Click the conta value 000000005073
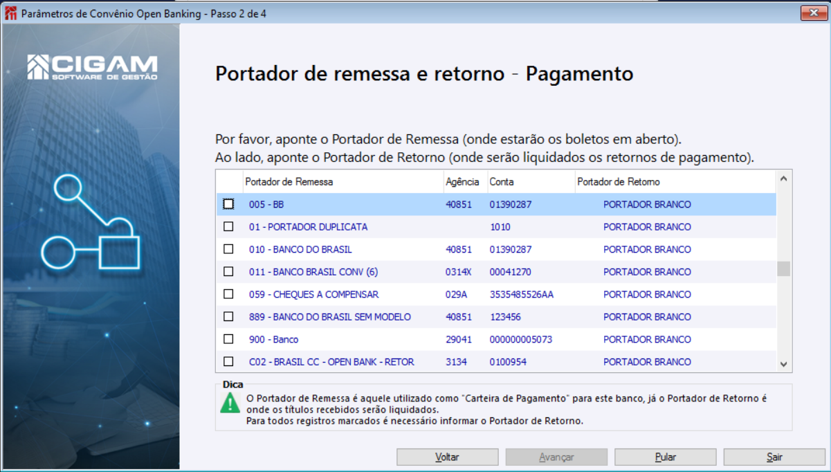Image resolution: width=831 pixels, height=472 pixels. 521,340
